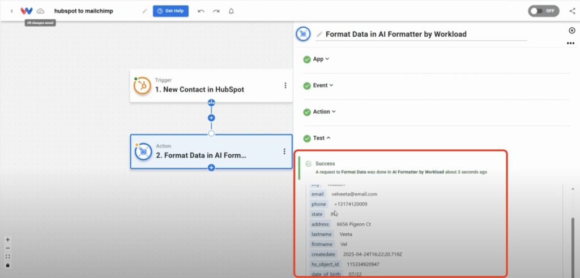Screen dimensions: 580x278
Task: Click the AI Formatter app icon in panel header
Action: (304, 34)
